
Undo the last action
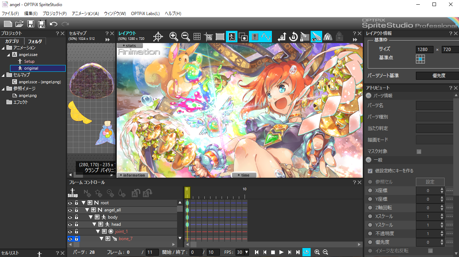click(x=54, y=24)
